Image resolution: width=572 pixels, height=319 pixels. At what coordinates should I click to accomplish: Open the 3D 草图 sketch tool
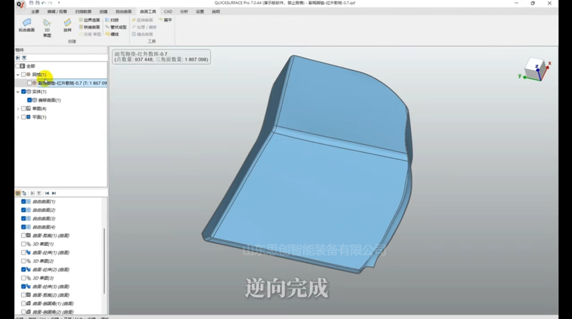point(47,28)
